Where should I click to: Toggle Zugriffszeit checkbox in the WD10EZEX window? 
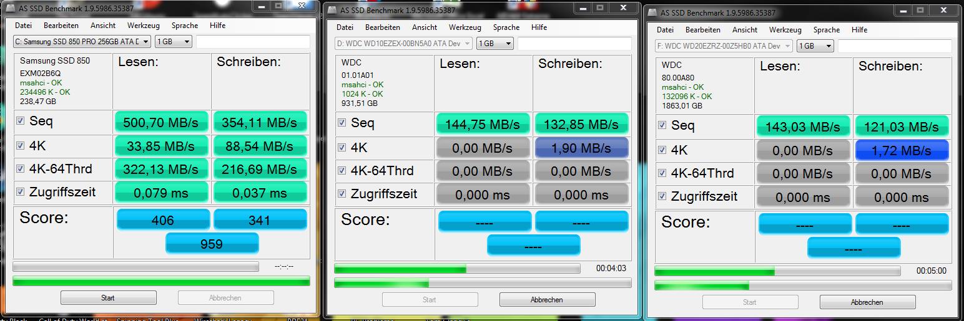click(x=342, y=194)
